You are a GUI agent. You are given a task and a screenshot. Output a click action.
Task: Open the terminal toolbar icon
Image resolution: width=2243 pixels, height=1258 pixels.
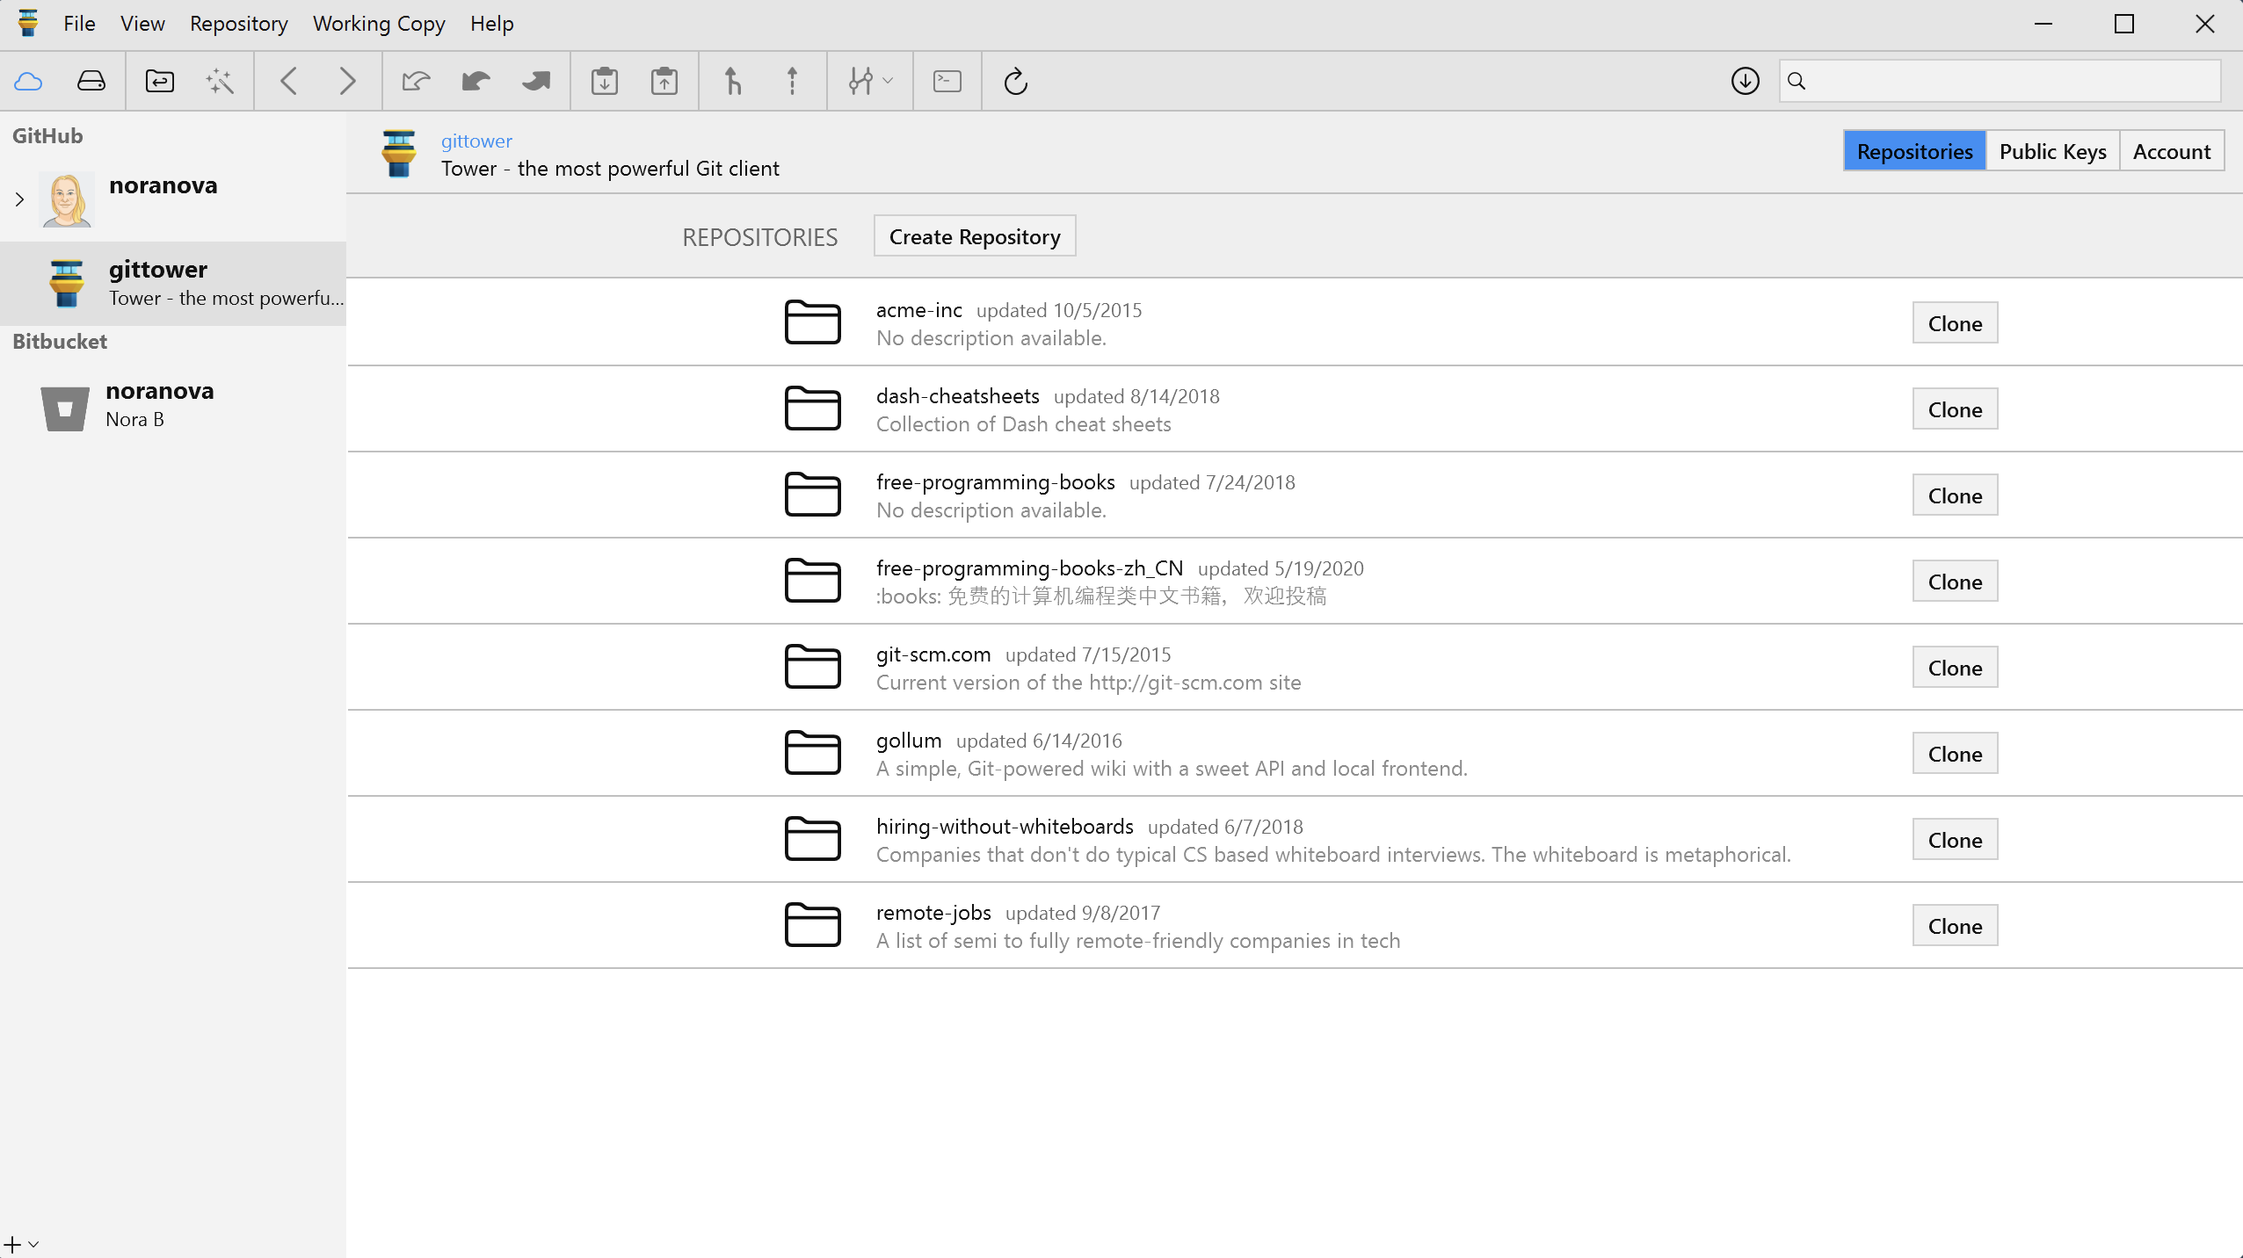pos(947,82)
